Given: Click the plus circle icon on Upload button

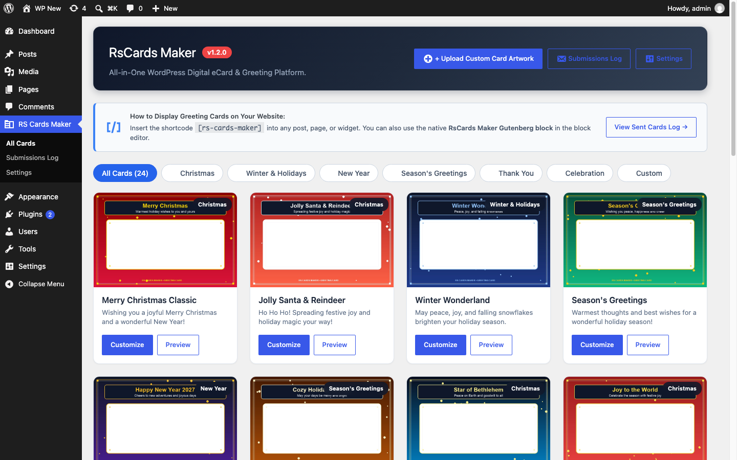Looking at the screenshot, I should [x=428, y=59].
